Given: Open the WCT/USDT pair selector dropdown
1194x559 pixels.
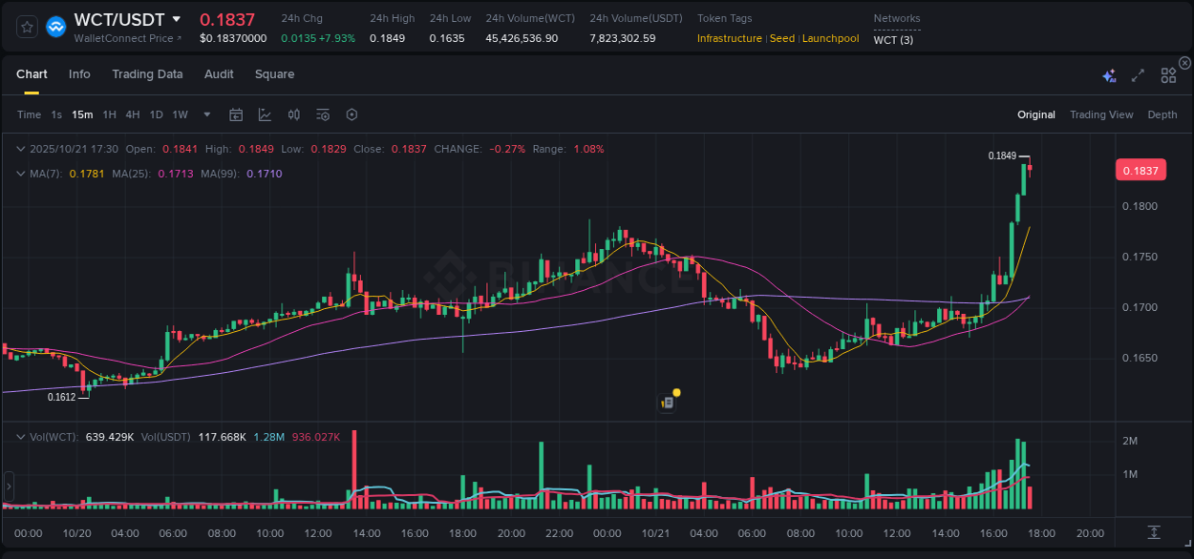Looking at the screenshot, I should tap(178, 18).
